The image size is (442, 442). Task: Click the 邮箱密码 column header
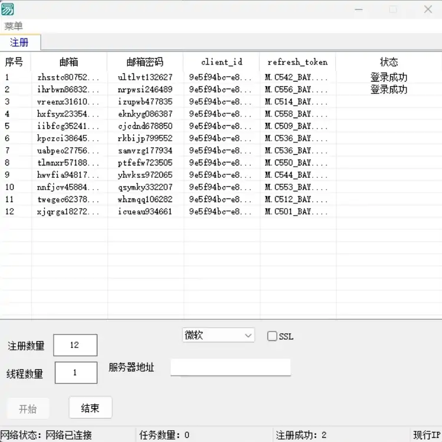pos(145,62)
